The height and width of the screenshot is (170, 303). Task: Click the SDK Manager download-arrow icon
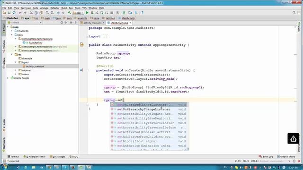click(x=136, y=13)
